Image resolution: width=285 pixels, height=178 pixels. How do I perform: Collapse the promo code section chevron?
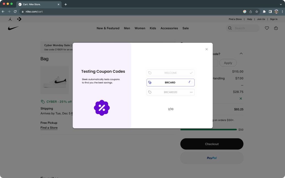(x=241, y=53)
